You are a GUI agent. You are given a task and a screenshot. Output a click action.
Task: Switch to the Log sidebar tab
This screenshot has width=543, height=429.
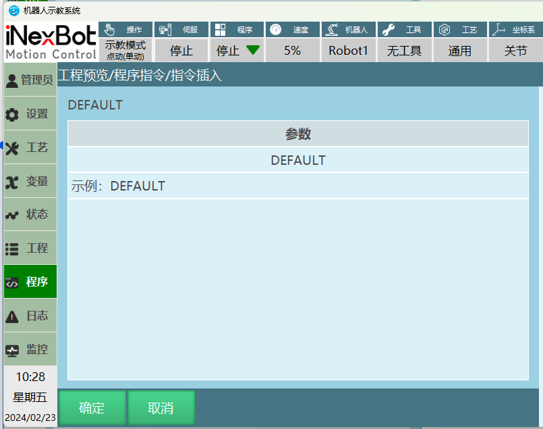click(x=30, y=316)
